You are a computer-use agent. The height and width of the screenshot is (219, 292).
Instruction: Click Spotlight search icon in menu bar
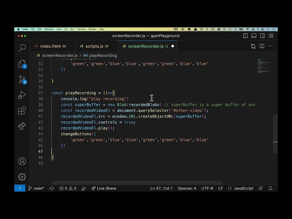(x=258, y=29)
